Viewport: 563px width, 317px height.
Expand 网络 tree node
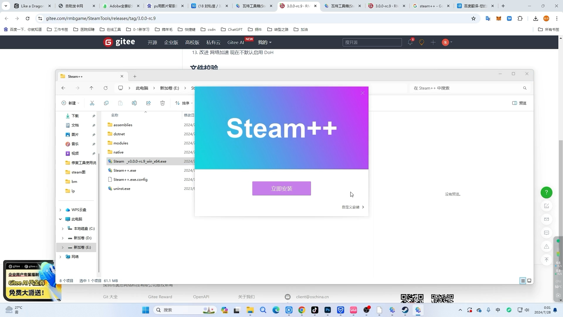[x=60, y=257]
